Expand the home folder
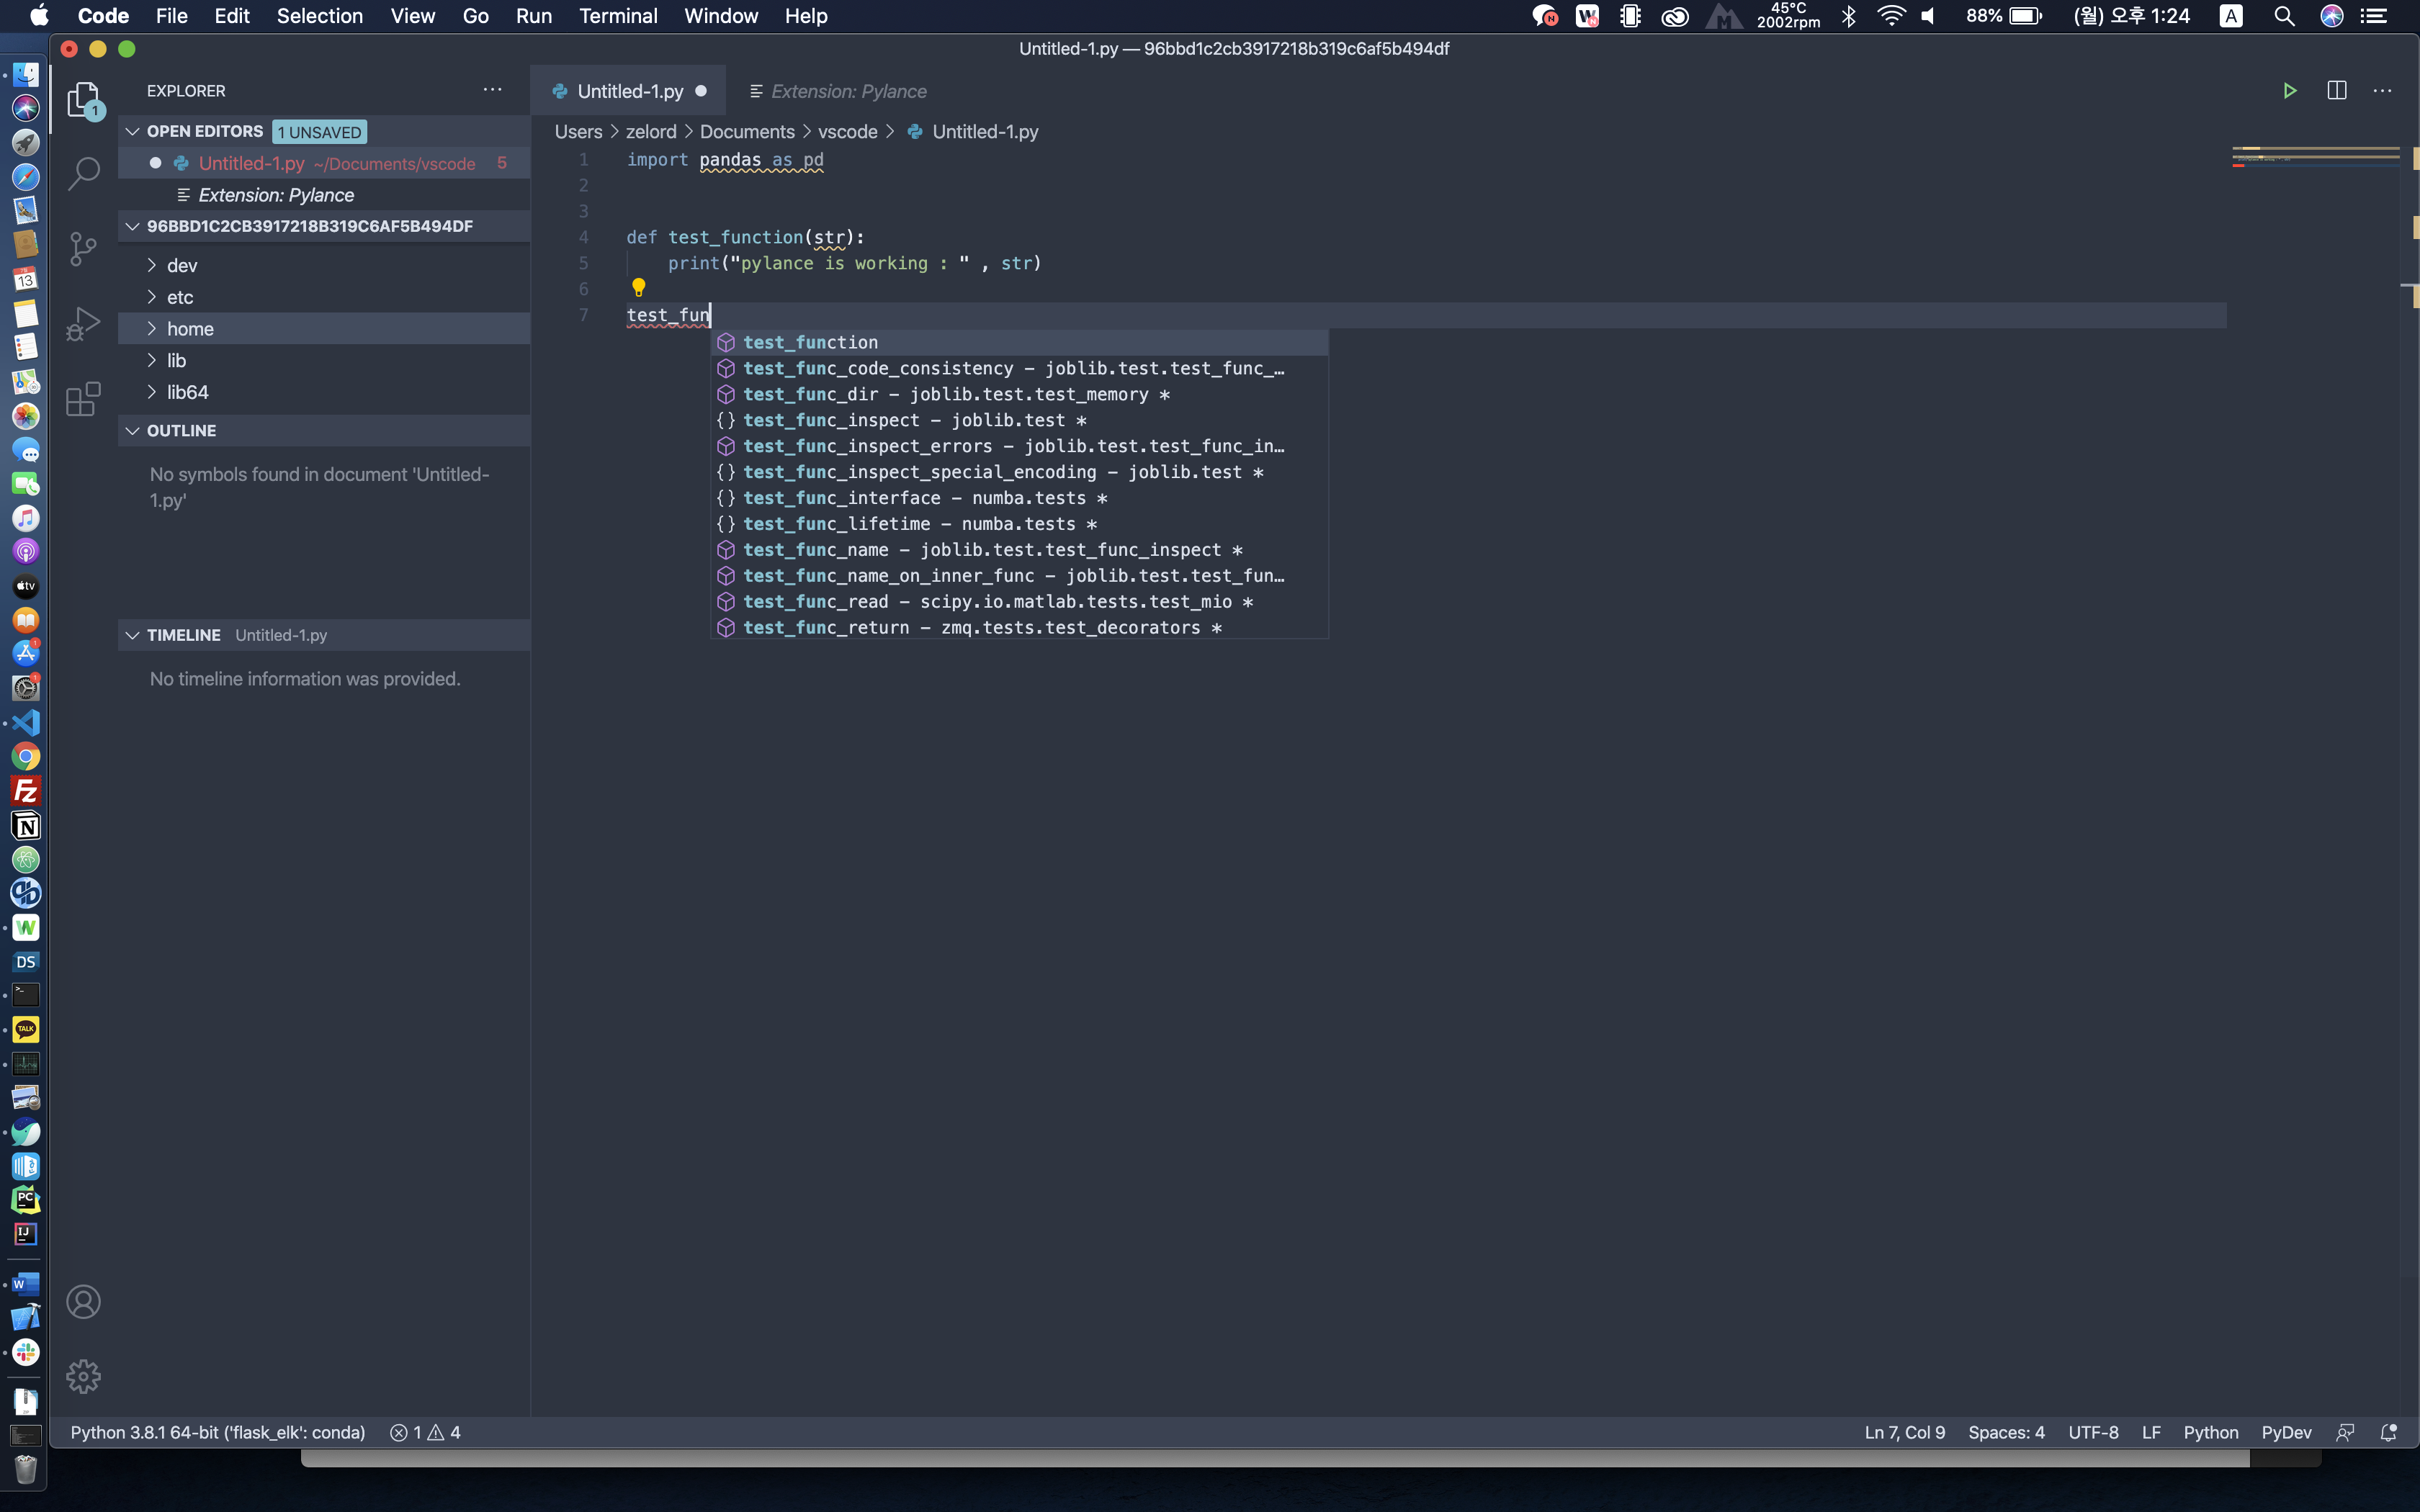Screen dimensions: 2420x1512 pyautogui.click(x=190, y=329)
